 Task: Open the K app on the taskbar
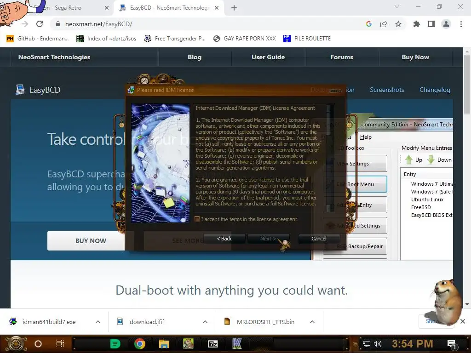tap(237, 344)
